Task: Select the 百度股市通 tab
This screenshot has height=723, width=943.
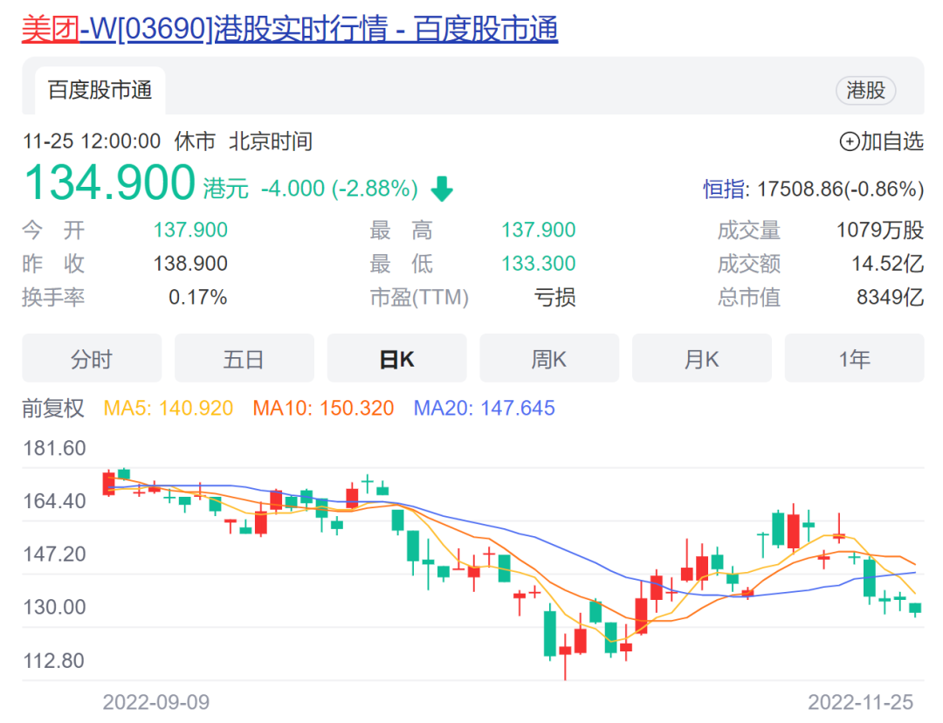Action: pyautogui.click(x=100, y=90)
